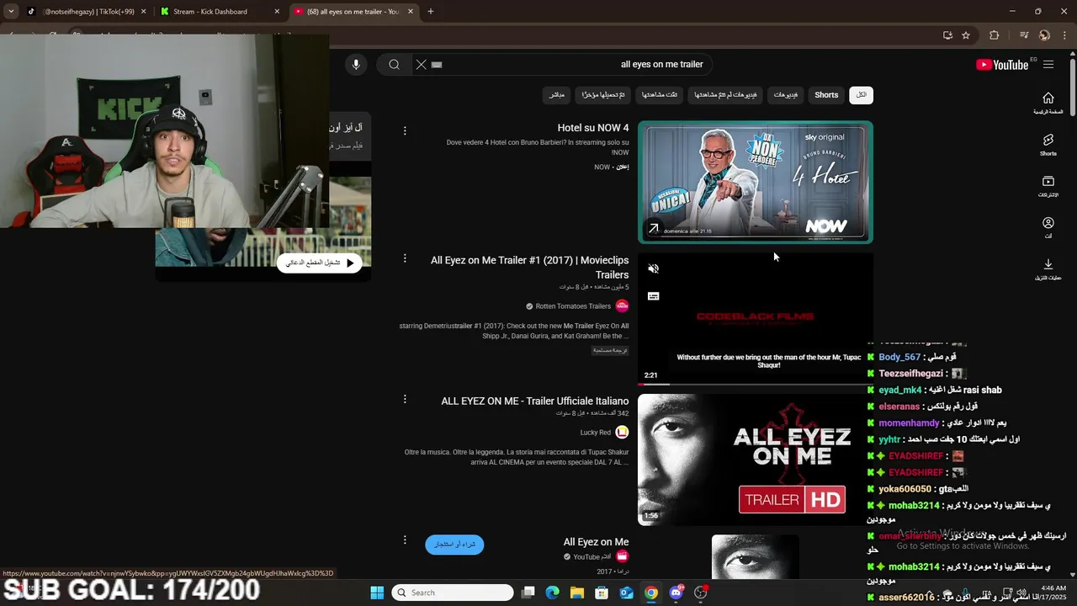Open the YouTube hamburger guide menu

click(x=1048, y=65)
